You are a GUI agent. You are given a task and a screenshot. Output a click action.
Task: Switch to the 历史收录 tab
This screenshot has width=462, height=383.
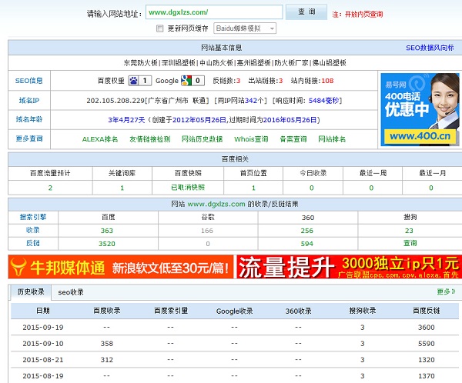32,292
